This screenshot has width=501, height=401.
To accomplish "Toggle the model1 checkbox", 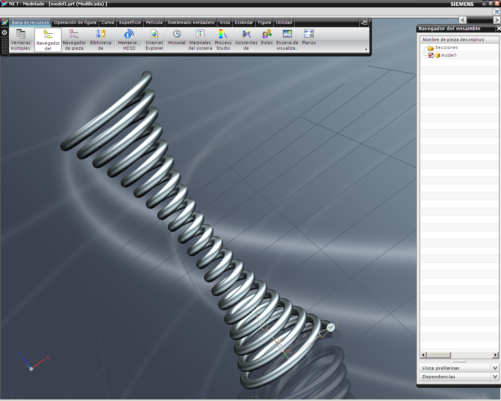I will [431, 55].
